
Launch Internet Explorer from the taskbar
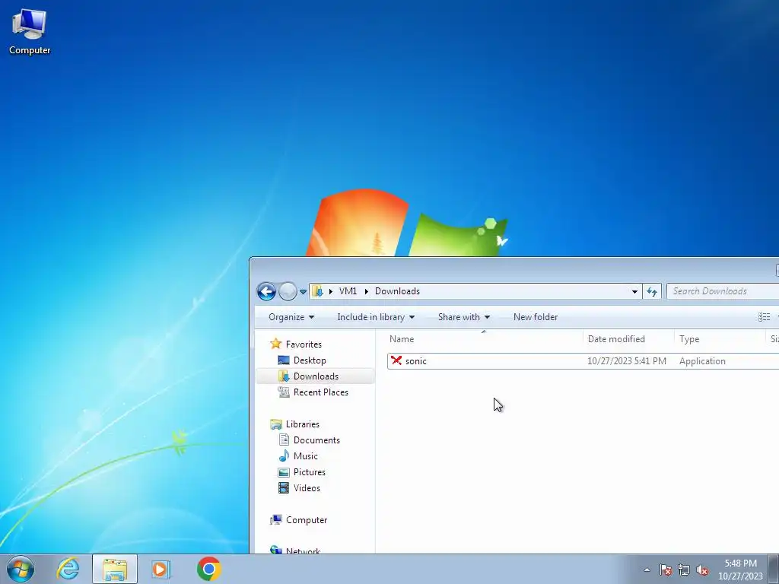68,569
